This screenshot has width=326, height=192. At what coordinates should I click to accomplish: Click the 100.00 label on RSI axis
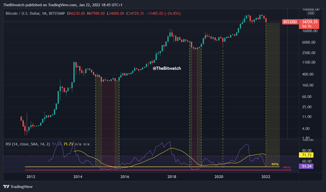pos(308,140)
